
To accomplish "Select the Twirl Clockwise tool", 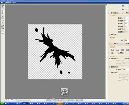I will click(x=3, y=11).
